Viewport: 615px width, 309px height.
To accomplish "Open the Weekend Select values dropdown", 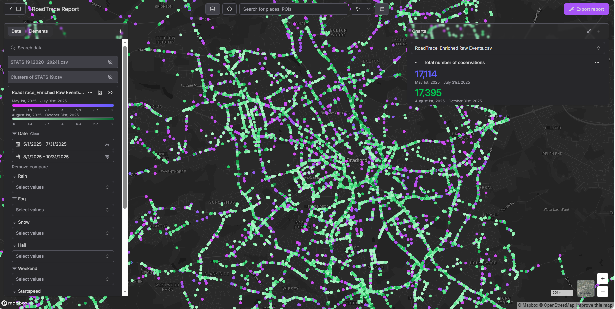I will click(63, 279).
